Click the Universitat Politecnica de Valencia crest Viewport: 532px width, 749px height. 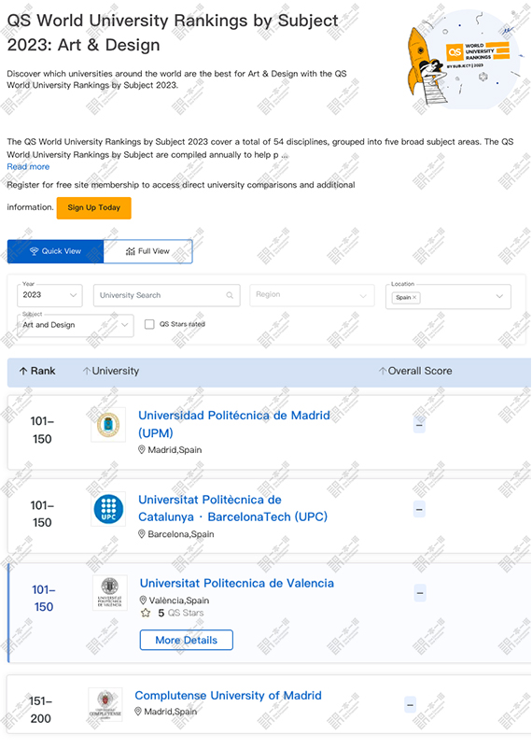[x=110, y=592]
